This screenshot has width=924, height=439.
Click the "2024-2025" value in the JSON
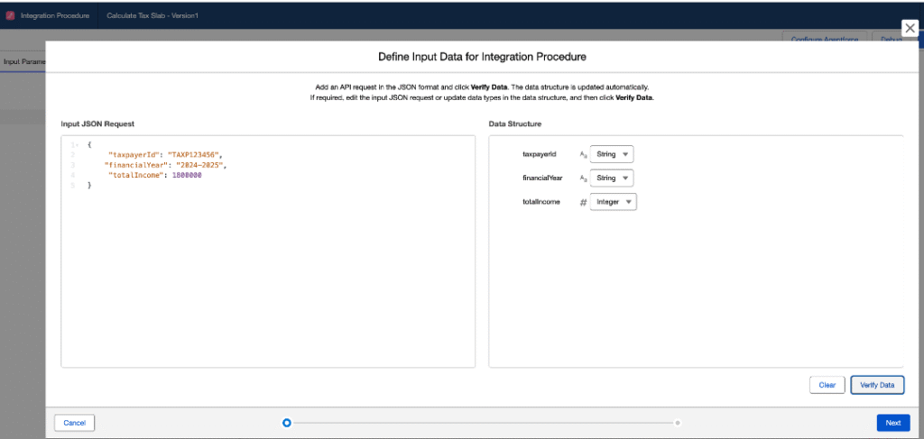(x=201, y=165)
